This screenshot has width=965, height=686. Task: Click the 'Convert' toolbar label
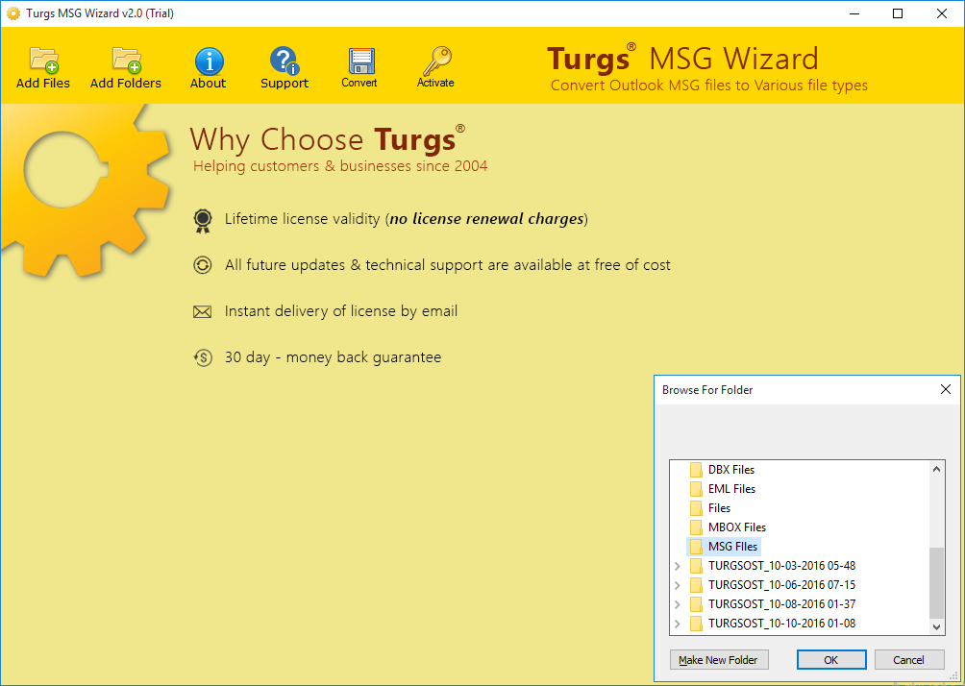tap(359, 83)
